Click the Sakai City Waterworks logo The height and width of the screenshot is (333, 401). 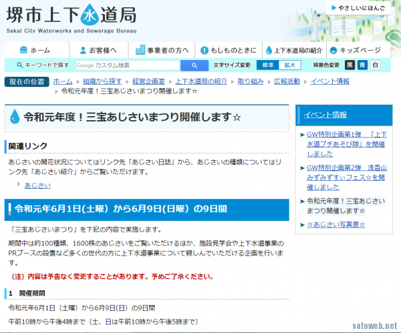[x=73, y=19]
